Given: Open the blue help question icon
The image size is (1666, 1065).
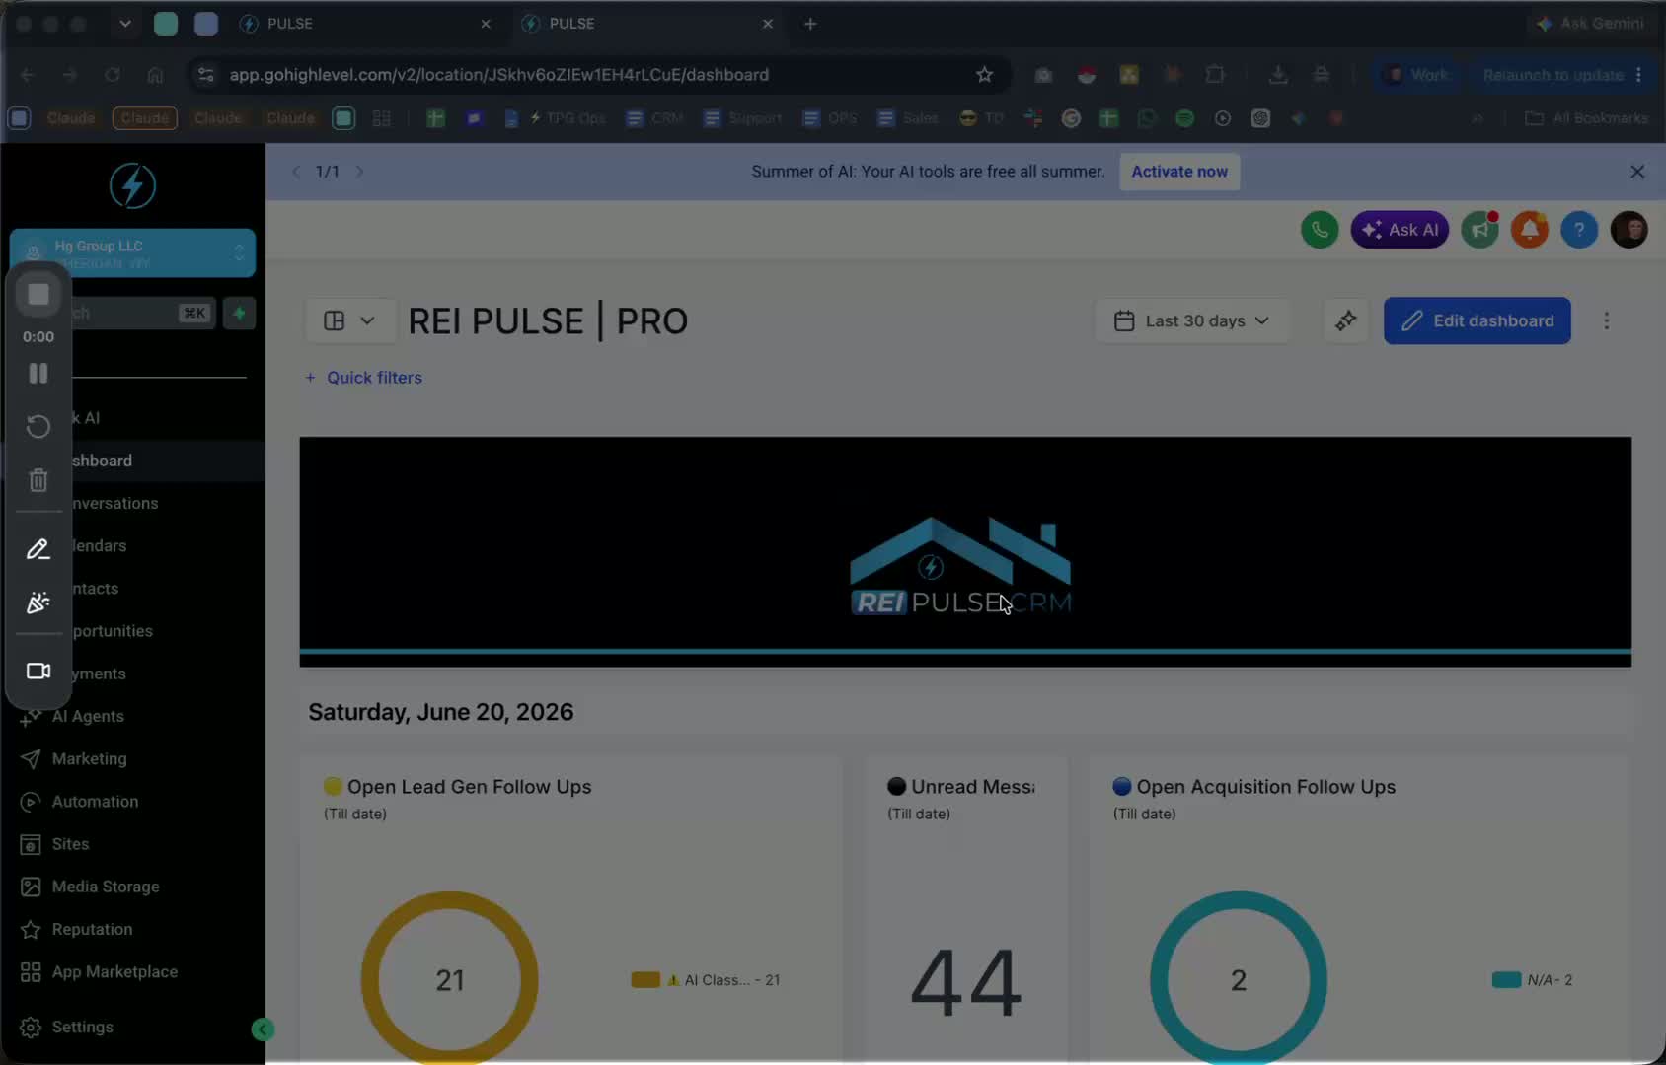Looking at the screenshot, I should click(x=1579, y=230).
